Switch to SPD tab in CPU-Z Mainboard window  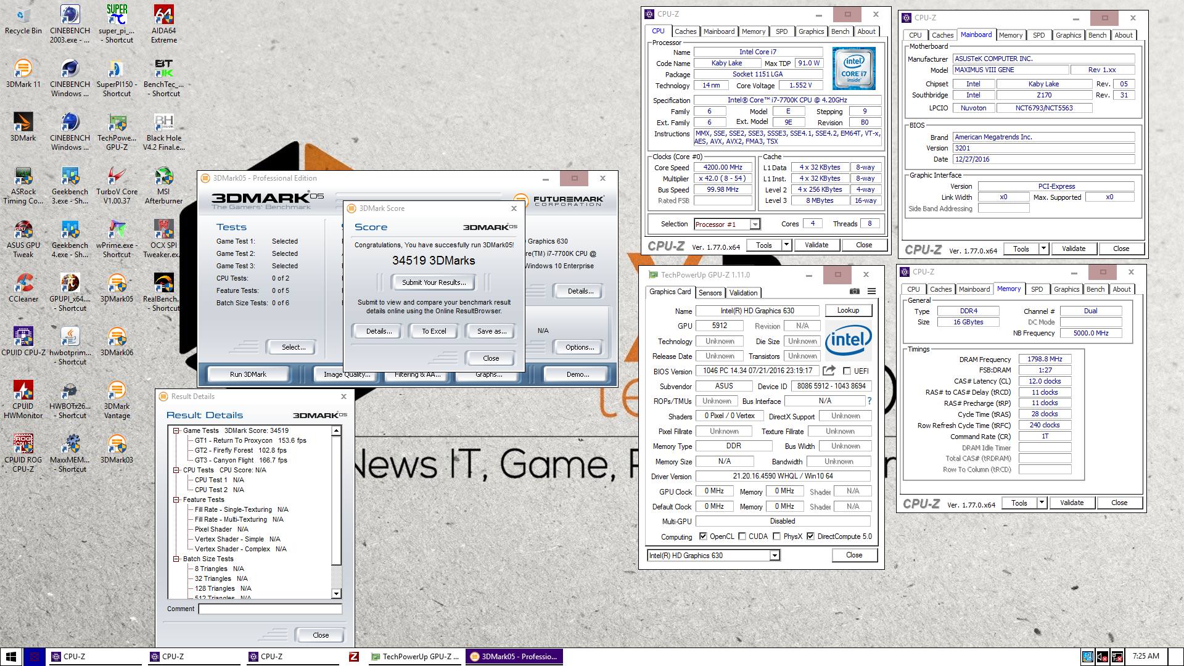1038,35
